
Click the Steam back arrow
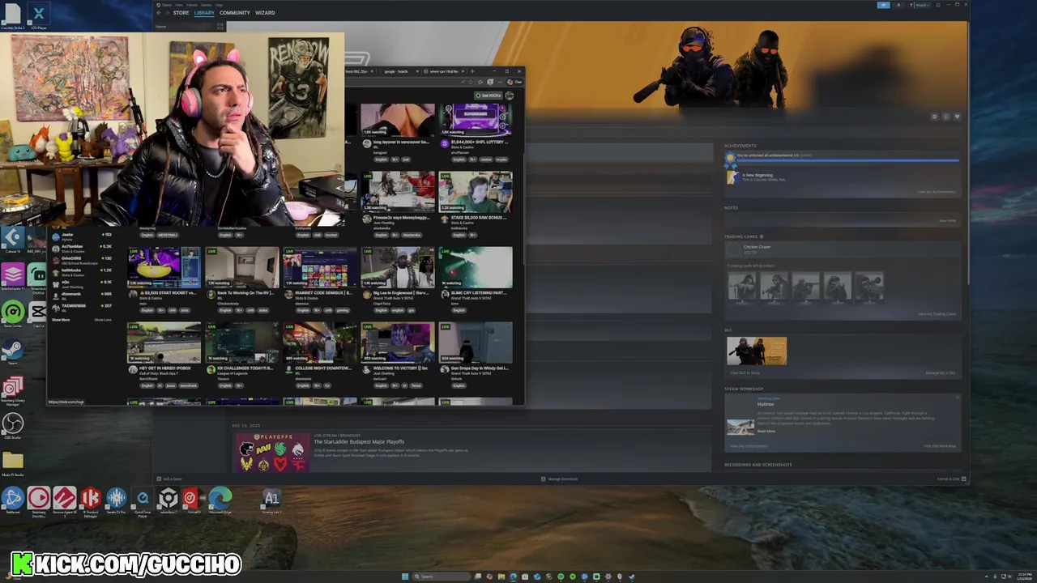pyautogui.click(x=160, y=13)
